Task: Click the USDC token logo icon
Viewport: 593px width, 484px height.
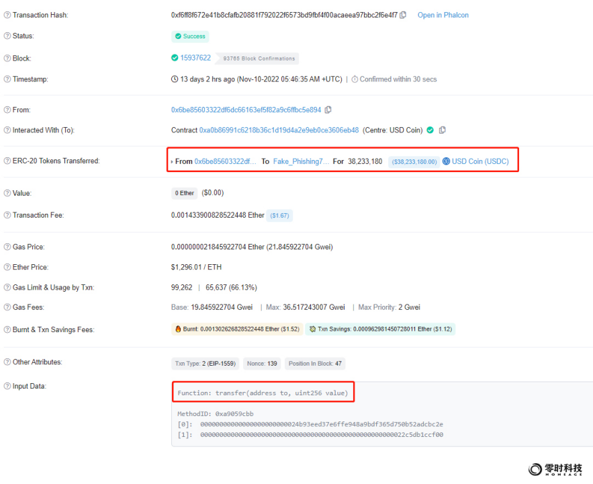Action: click(446, 161)
